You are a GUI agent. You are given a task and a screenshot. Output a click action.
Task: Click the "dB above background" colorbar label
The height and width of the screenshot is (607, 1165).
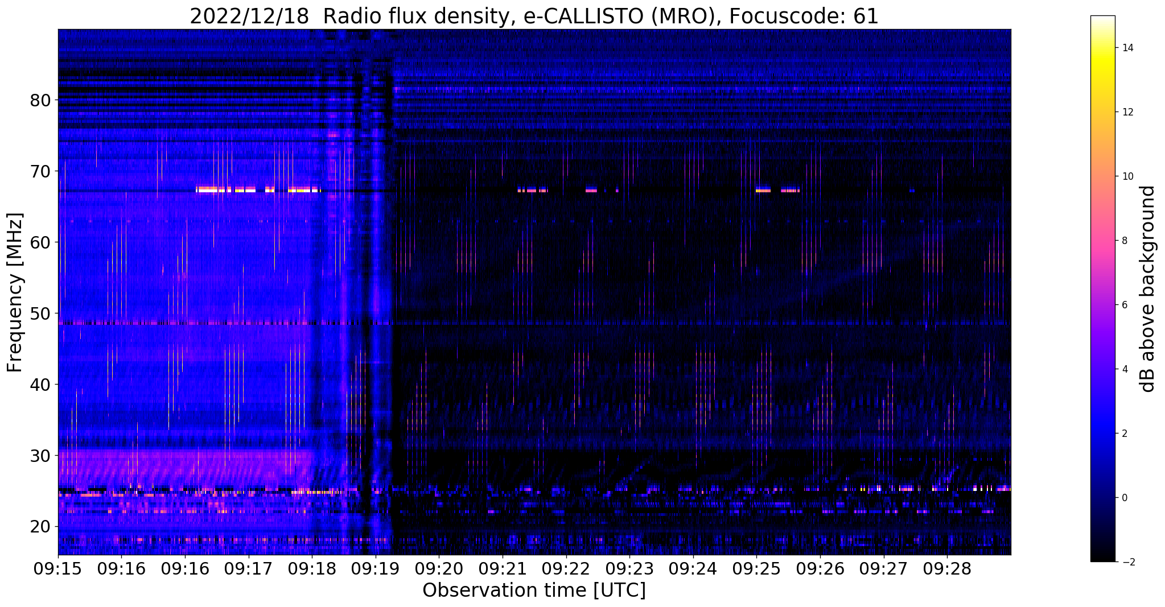click(x=1148, y=289)
